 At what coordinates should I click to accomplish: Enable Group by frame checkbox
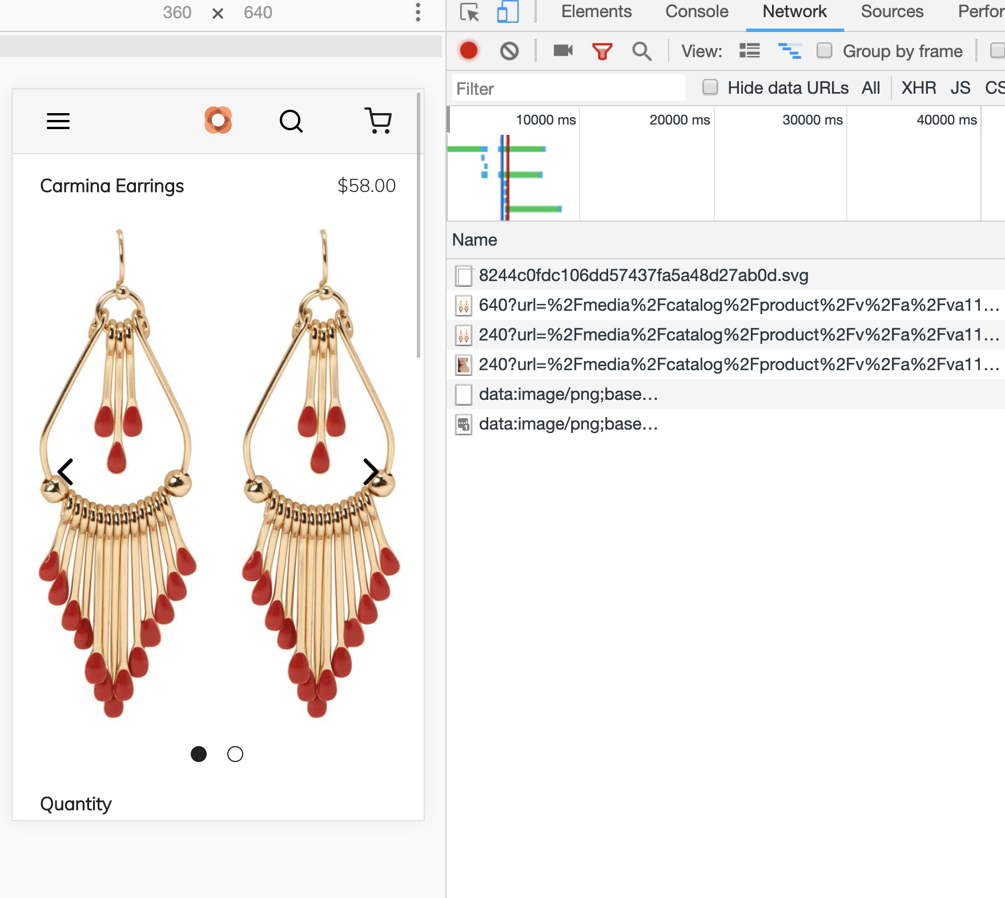tap(824, 51)
